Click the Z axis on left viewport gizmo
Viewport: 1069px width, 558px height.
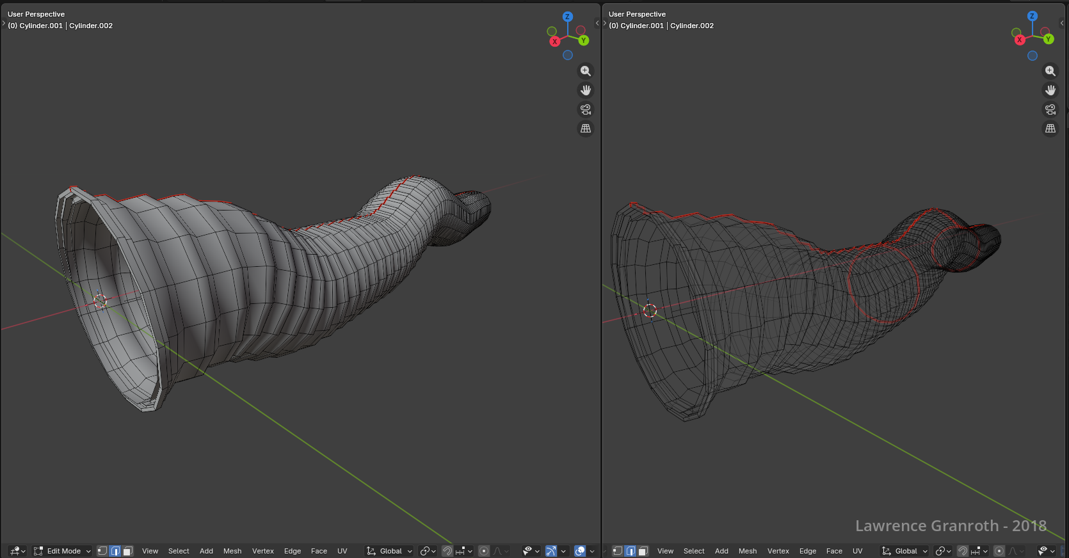pyautogui.click(x=567, y=17)
